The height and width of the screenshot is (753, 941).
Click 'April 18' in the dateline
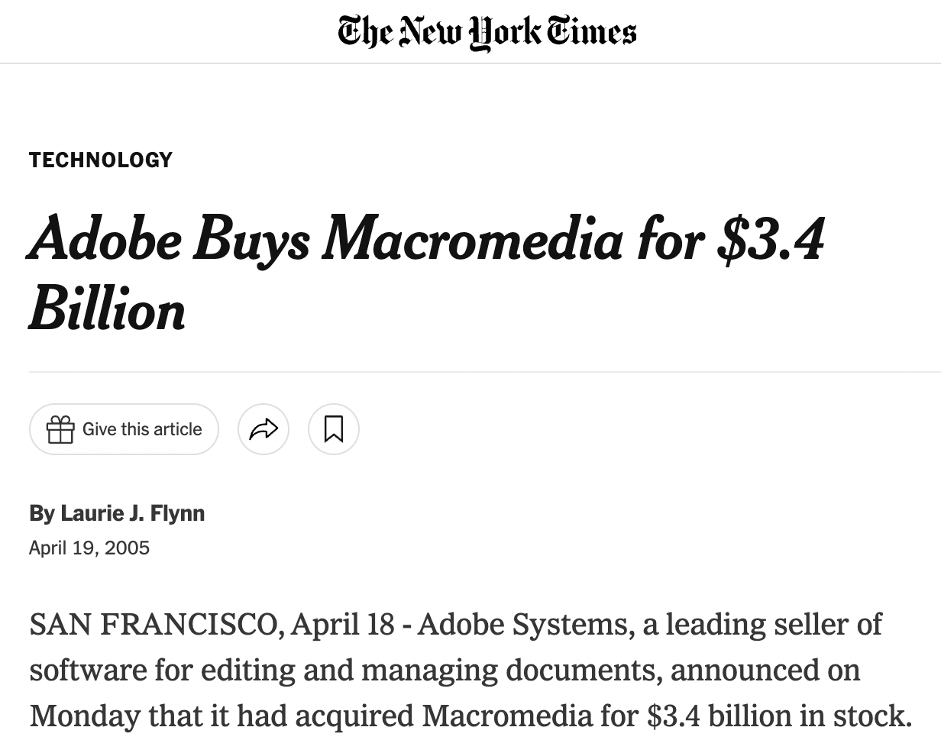click(343, 625)
